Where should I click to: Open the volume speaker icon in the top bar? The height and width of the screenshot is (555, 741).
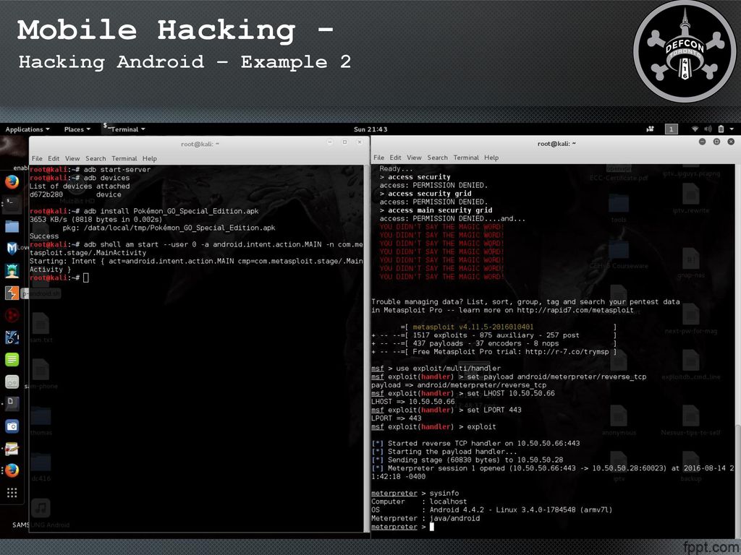tap(708, 129)
